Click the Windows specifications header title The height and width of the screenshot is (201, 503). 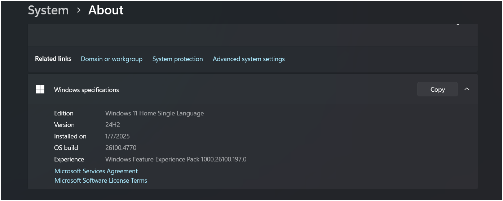[x=87, y=90]
